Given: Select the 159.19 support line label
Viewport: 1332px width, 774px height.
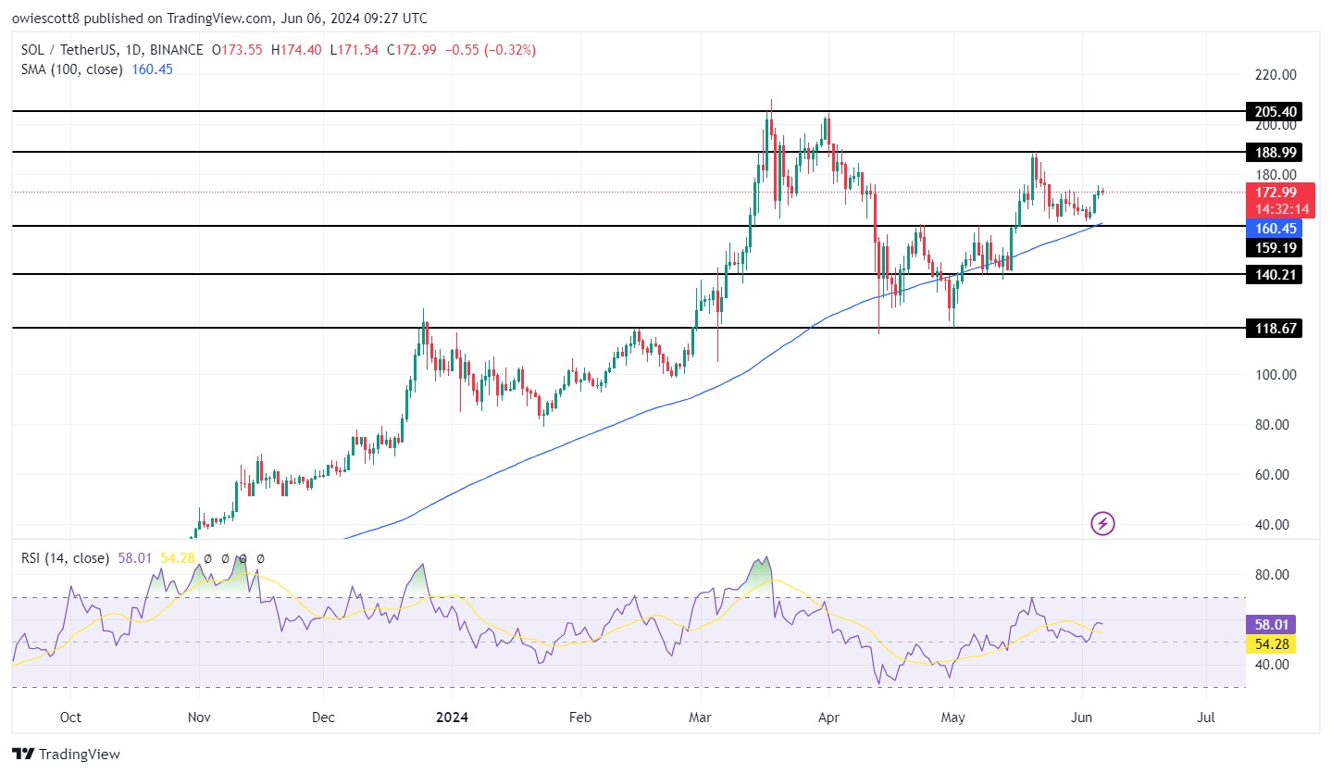Looking at the screenshot, I should tap(1276, 247).
